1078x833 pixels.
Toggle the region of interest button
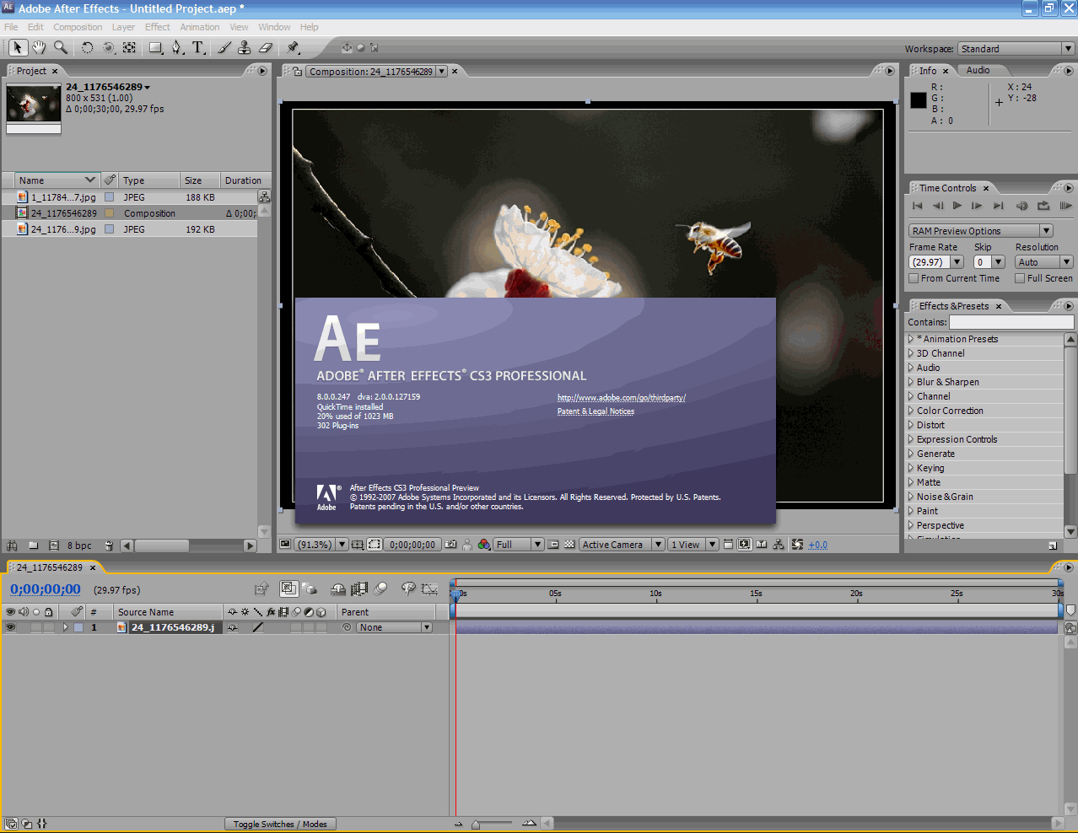coord(553,545)
